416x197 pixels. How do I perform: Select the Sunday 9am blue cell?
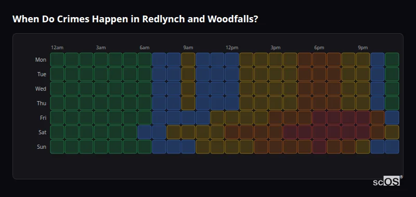click(188, 147)
